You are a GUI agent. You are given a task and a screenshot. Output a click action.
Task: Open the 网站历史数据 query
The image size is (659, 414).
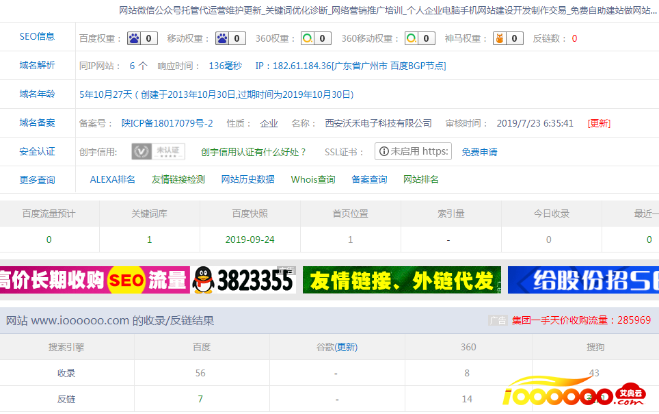(247, 180)
